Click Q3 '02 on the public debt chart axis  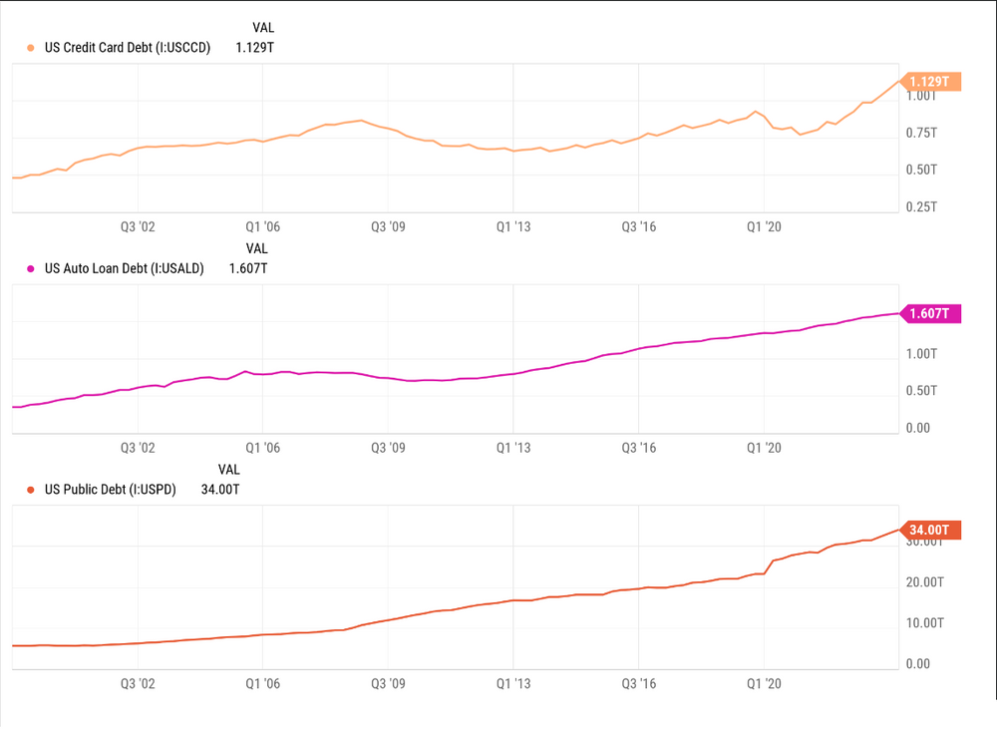pyautogui.click(x=137, y=683)
